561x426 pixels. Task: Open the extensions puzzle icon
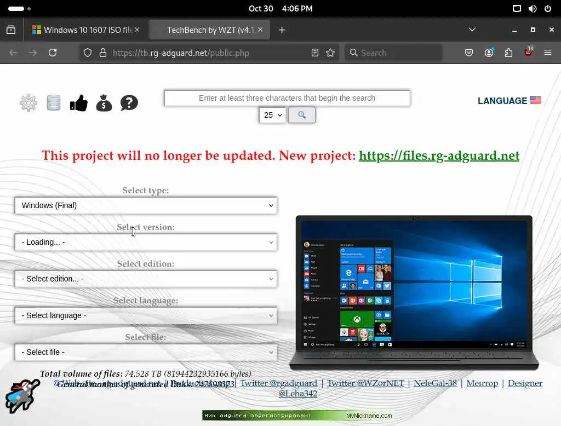[508, 53]
